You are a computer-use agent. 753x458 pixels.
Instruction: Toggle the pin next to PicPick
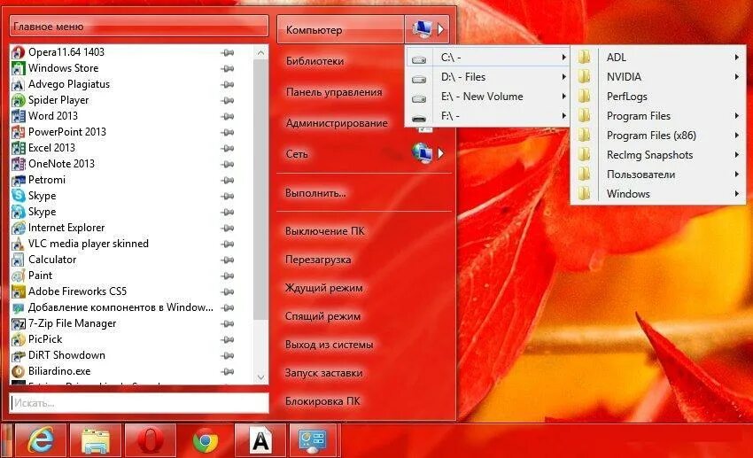coord(228,339)
